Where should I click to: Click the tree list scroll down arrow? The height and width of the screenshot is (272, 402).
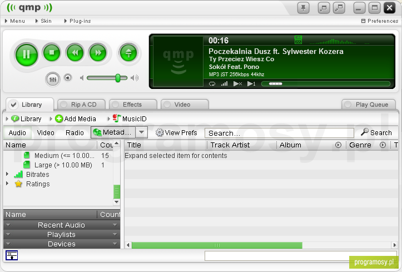tap(117, 202)
